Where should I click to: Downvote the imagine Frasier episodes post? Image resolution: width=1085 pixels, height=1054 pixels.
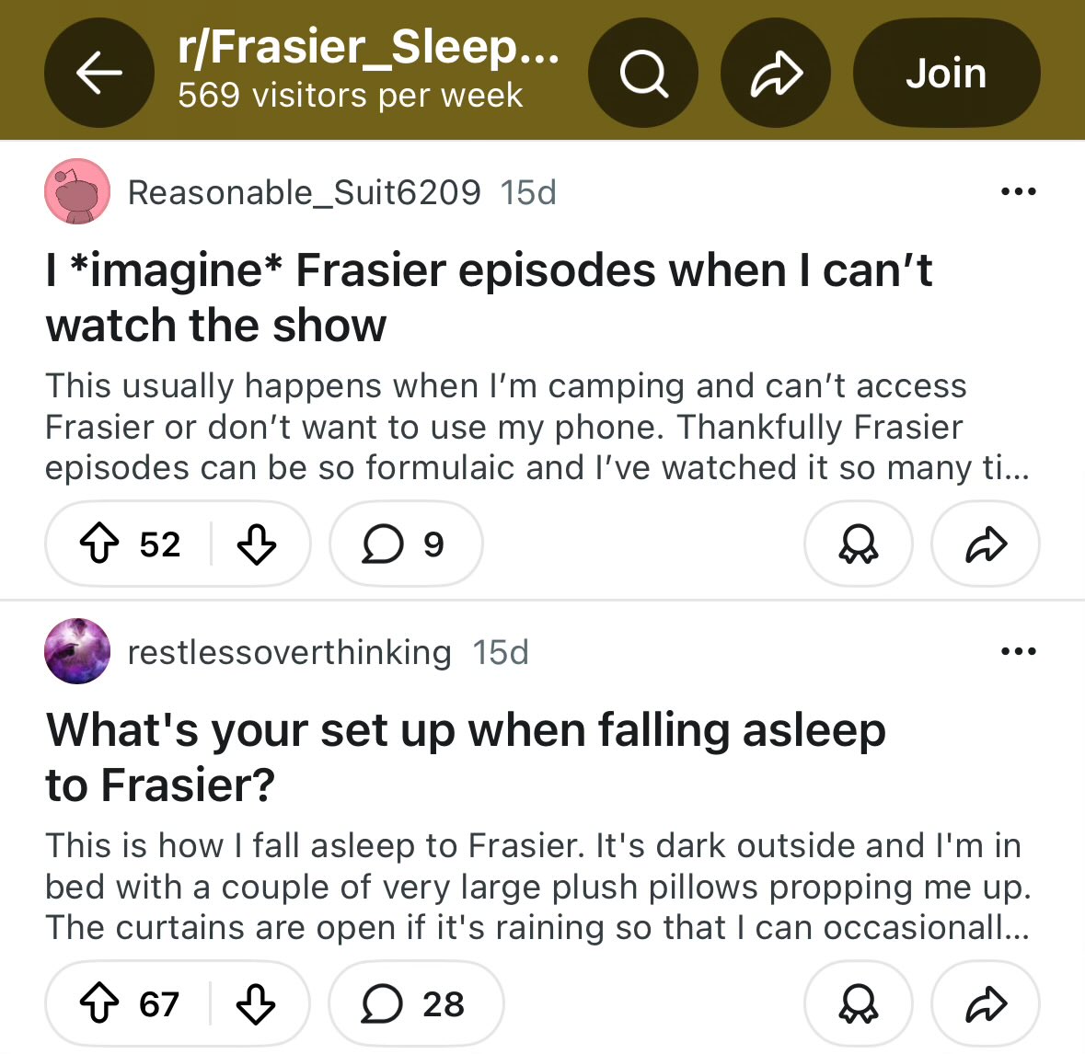click(x=257, y=544)
